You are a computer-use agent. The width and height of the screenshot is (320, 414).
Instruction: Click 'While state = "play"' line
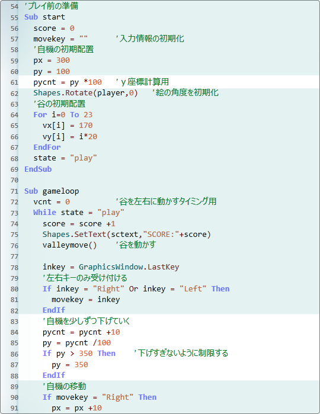click(79, 213)
